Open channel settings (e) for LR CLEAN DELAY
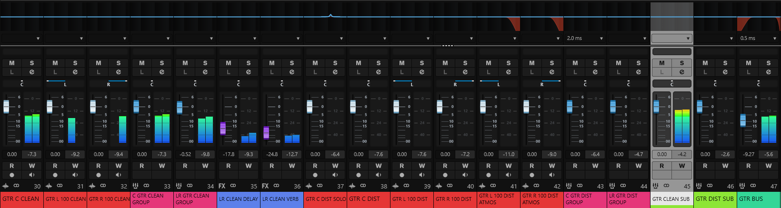The width and height of the screenshot is (781, 208). pyautogui.click(x=249, y=72)
